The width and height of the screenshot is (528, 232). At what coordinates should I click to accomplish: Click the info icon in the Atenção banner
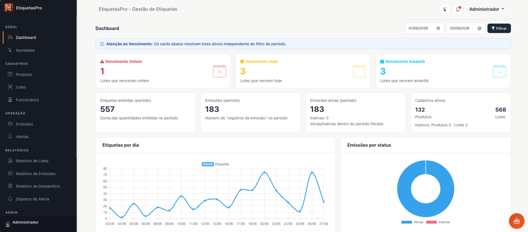click(102, 44)
